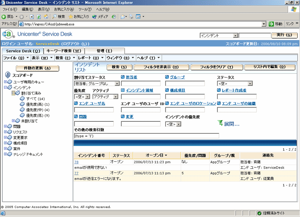Open the インシデント search type dropdown
300x217 pixels.
[235, 36]
